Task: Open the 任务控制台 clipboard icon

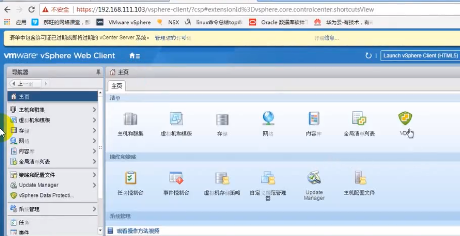Action: tap(131, 178)
